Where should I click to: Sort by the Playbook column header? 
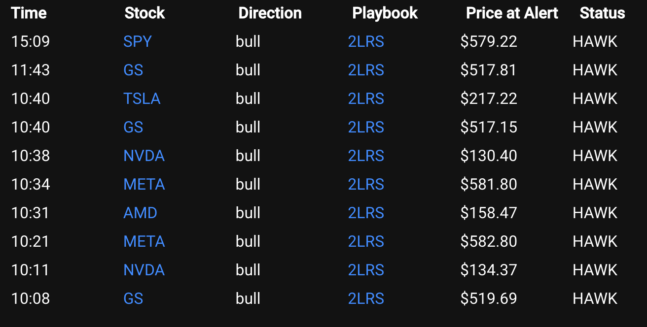pyautogui.click(x=385, y=13)
